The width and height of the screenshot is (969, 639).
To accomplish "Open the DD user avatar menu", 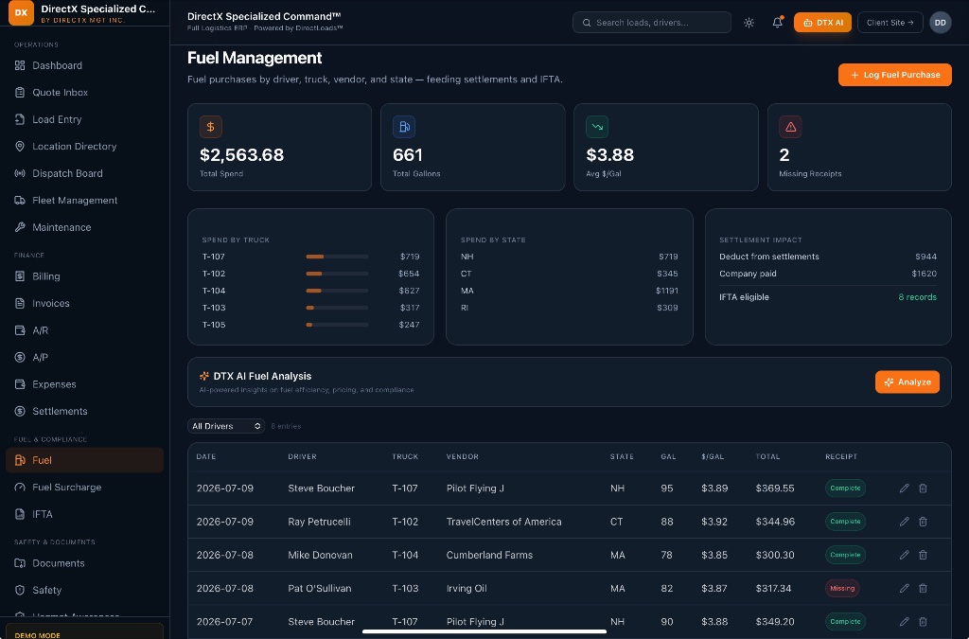I will point(940,23).
